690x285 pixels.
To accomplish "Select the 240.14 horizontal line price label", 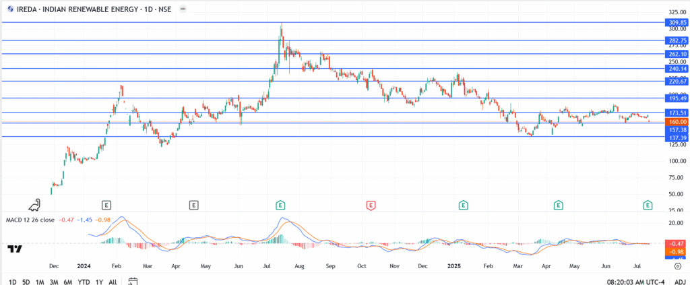I will (x=677, y=69).
